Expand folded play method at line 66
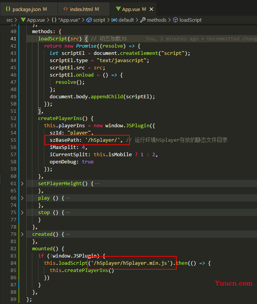The image size is (257, 304). click(x=22, y=198)
